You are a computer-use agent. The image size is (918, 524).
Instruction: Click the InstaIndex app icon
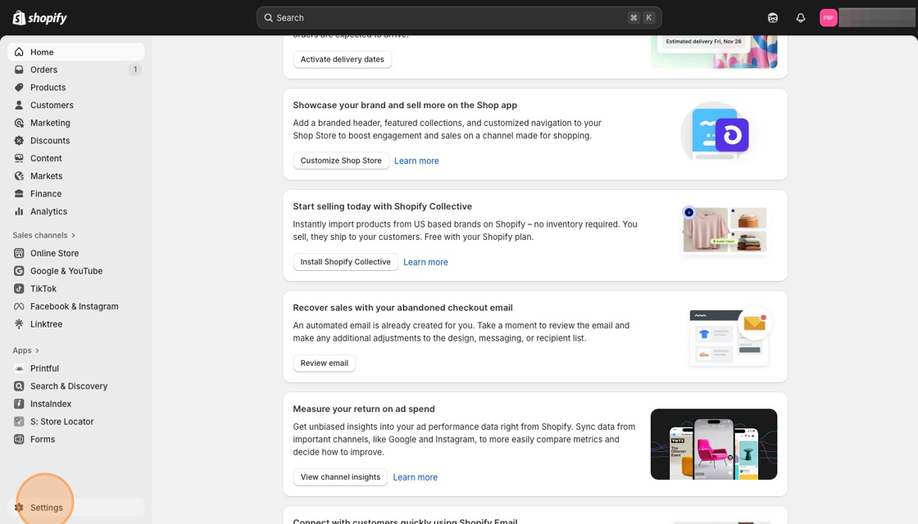coord(20,404)
